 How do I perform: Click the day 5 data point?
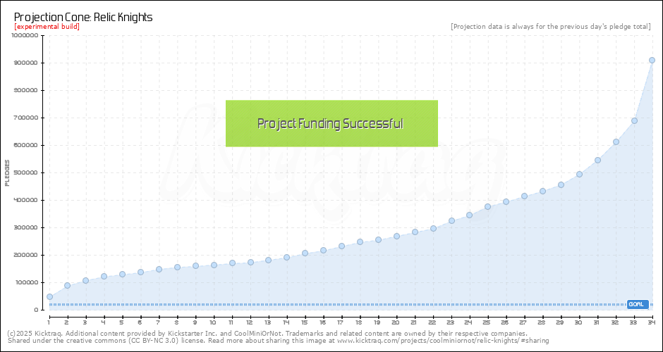122,275
